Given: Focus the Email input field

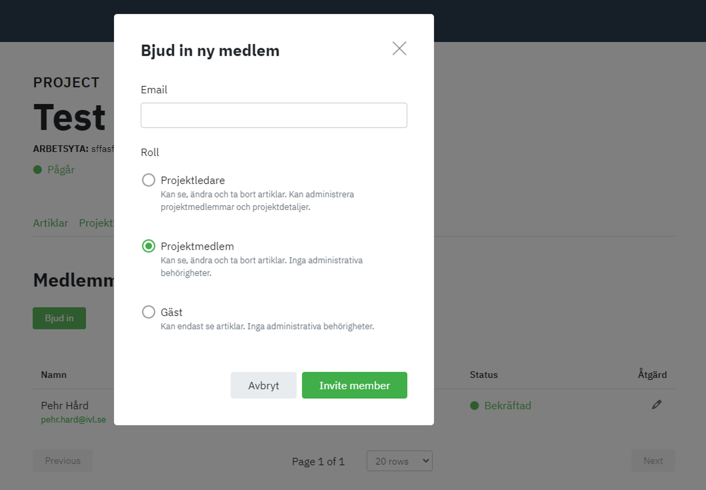Looking at the screenshot, I should coord(274,116).
